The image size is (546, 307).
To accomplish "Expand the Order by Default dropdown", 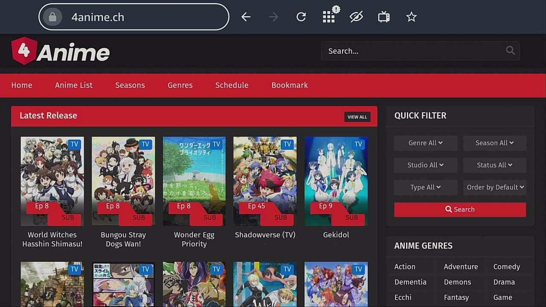I will pos(495,187).
